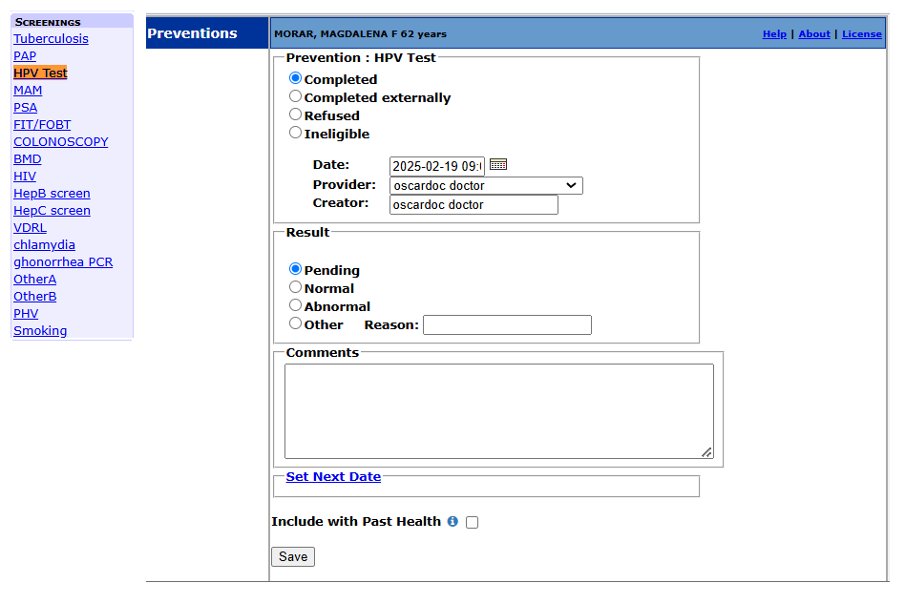Click the Set Next Date link

(333, 477)
